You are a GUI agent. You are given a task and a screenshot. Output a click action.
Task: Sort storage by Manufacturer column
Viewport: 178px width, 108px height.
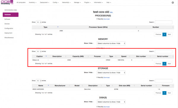pyautogui.click(x=60, y=86)
